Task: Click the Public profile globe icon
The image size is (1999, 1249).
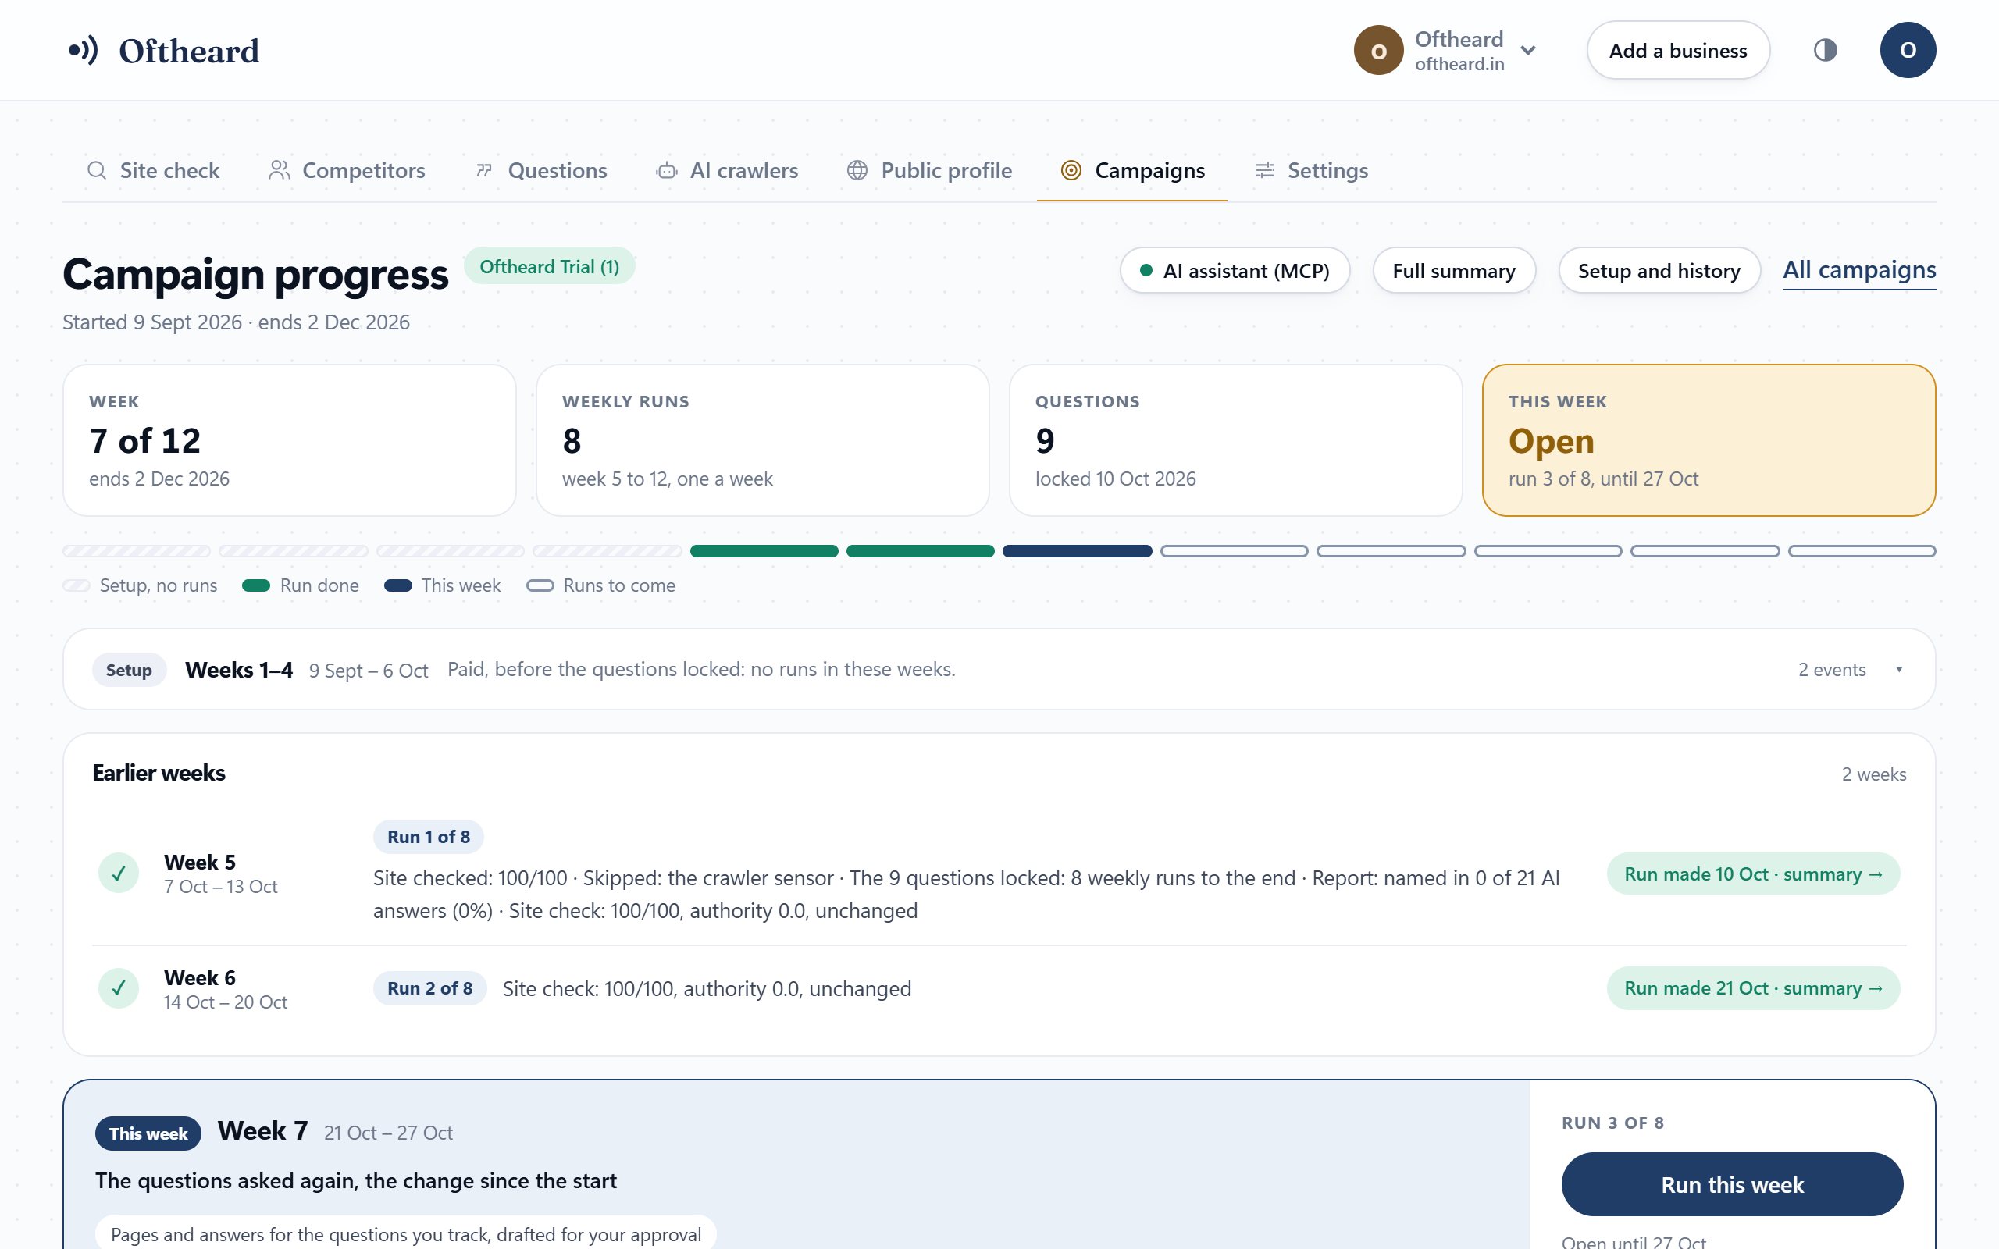Action: 857,170
